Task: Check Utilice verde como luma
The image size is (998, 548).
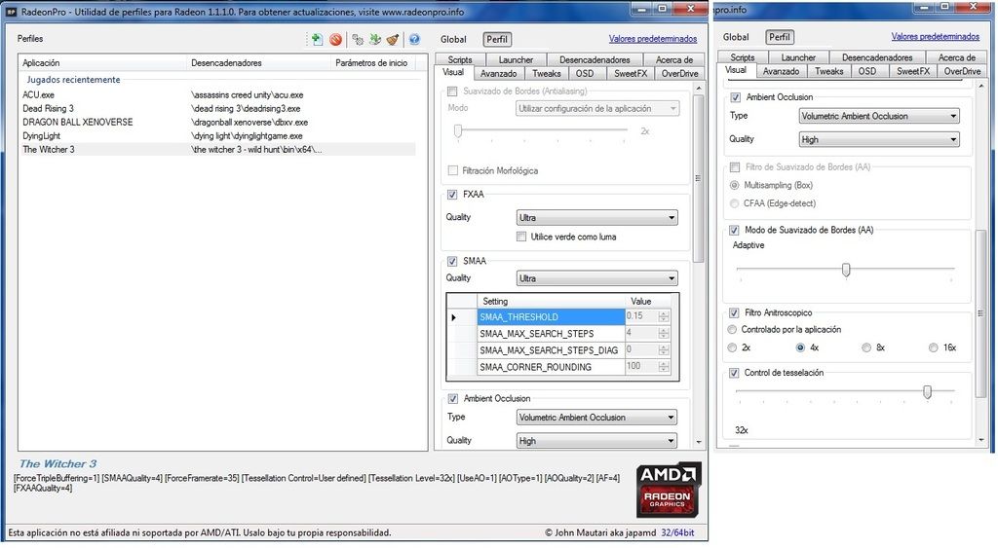Action: coord(521,237)
